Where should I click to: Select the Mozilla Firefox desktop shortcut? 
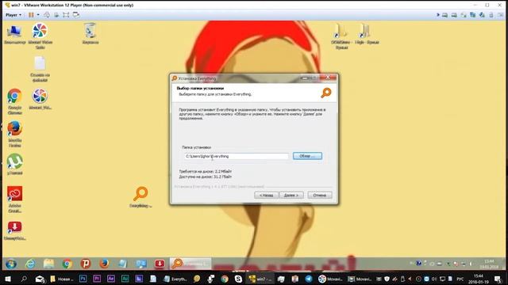pyautogui.click(x=15, y=135)
